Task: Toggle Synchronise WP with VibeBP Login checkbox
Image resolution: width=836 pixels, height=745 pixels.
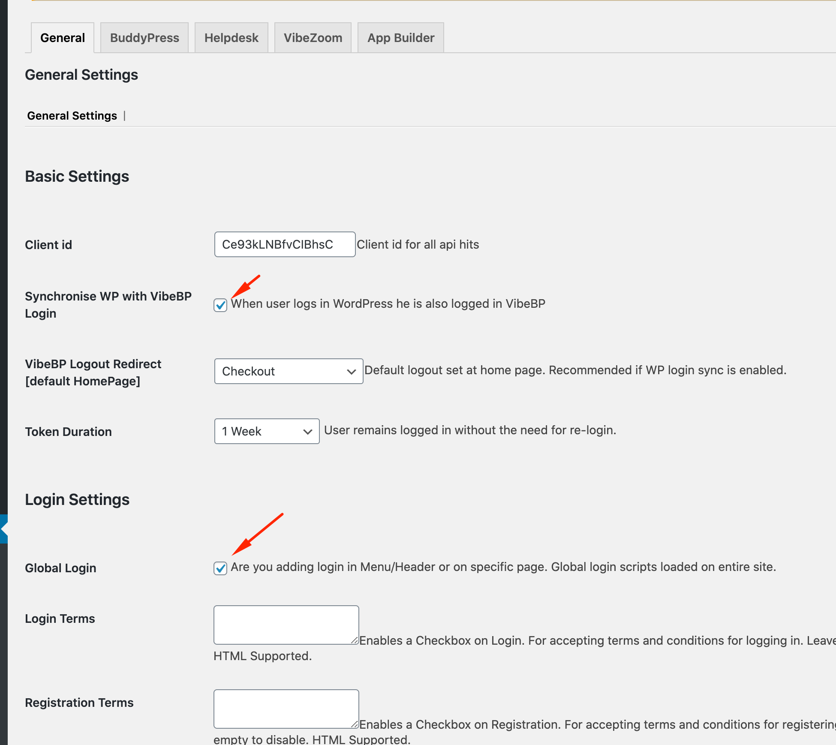Action: tap(220, 305)
